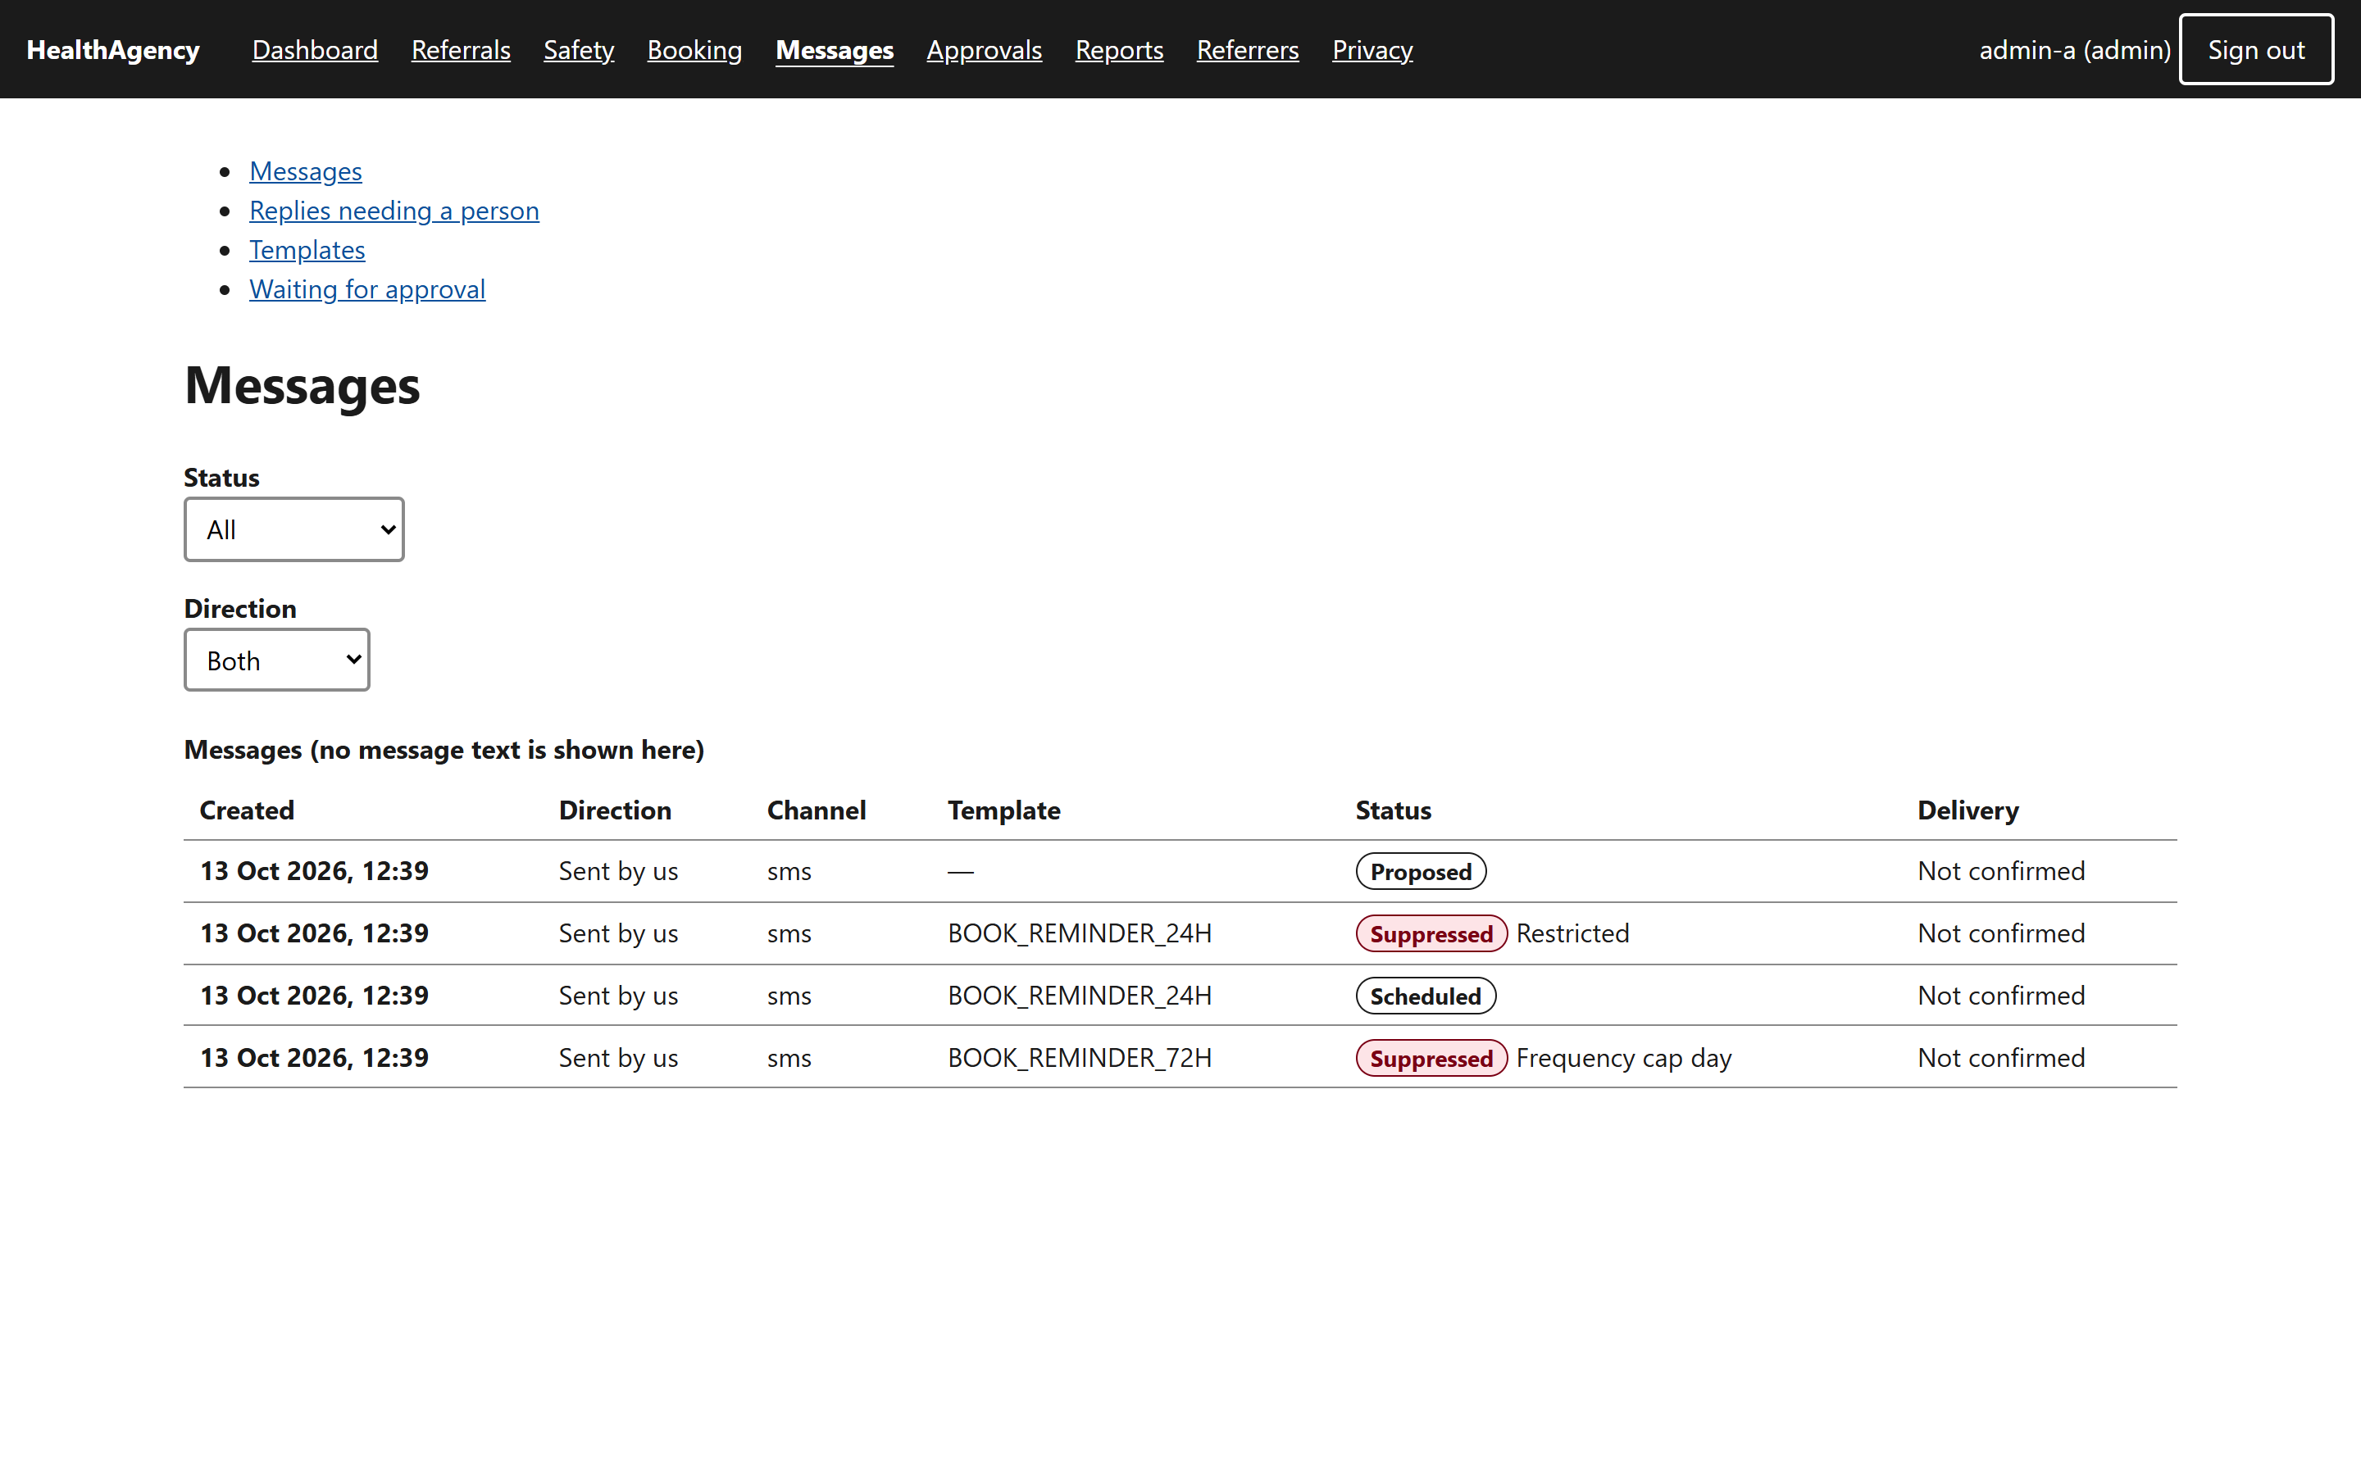The image size is (2361, 1475).
Task: Click the Messages page heading
Action: click(x=303, y=385)
